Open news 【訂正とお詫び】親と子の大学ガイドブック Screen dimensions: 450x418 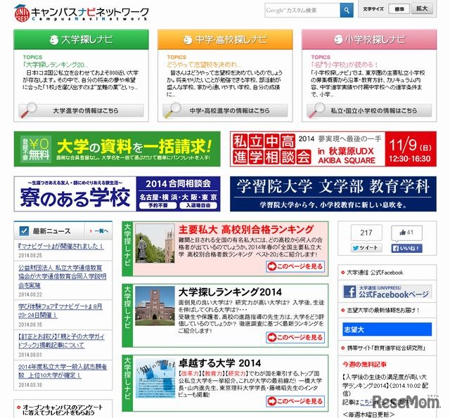point(61,341)
